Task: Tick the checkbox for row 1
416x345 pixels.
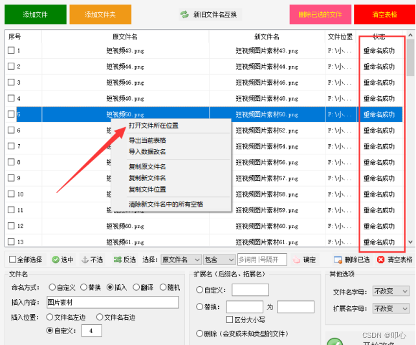Action: click(11, 50)
